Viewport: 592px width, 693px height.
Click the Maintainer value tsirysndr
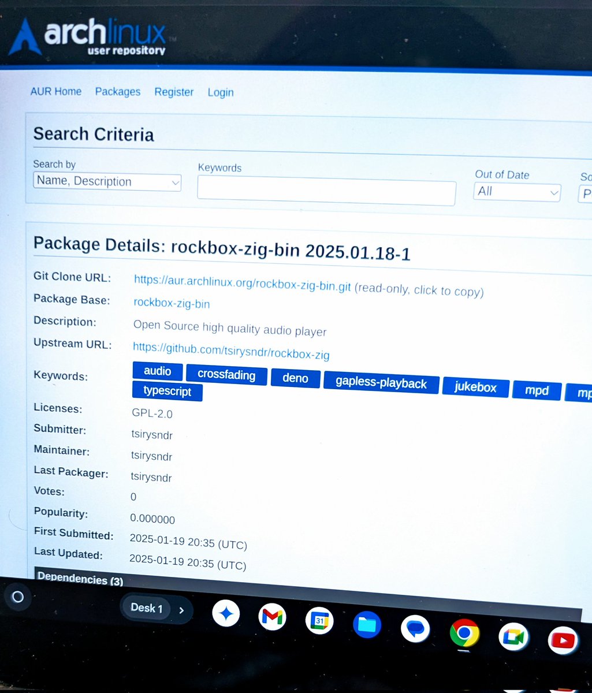[x=152, y=456]
